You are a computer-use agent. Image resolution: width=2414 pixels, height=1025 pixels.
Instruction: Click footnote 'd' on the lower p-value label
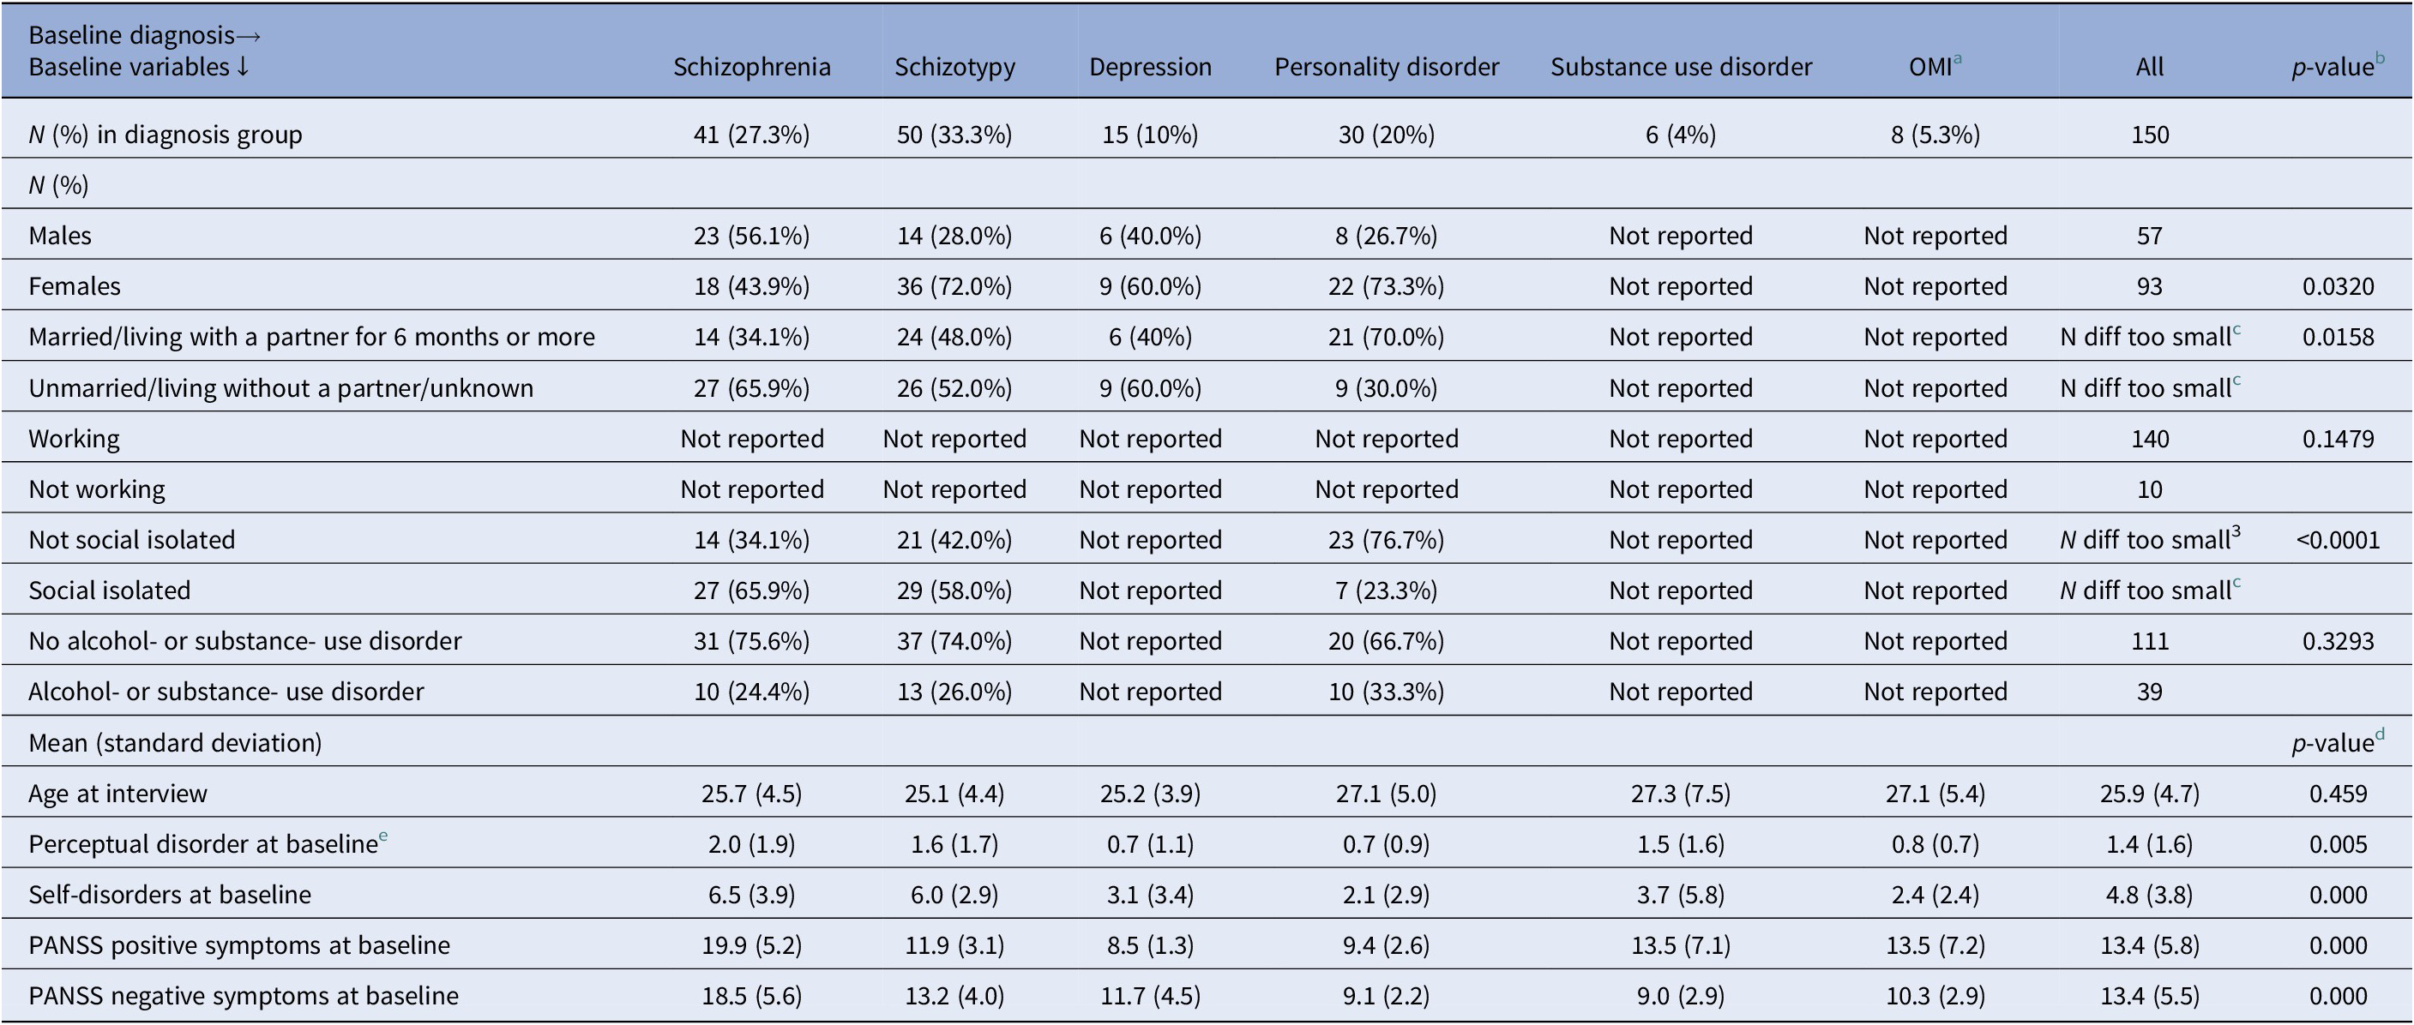pos(2381,734)
